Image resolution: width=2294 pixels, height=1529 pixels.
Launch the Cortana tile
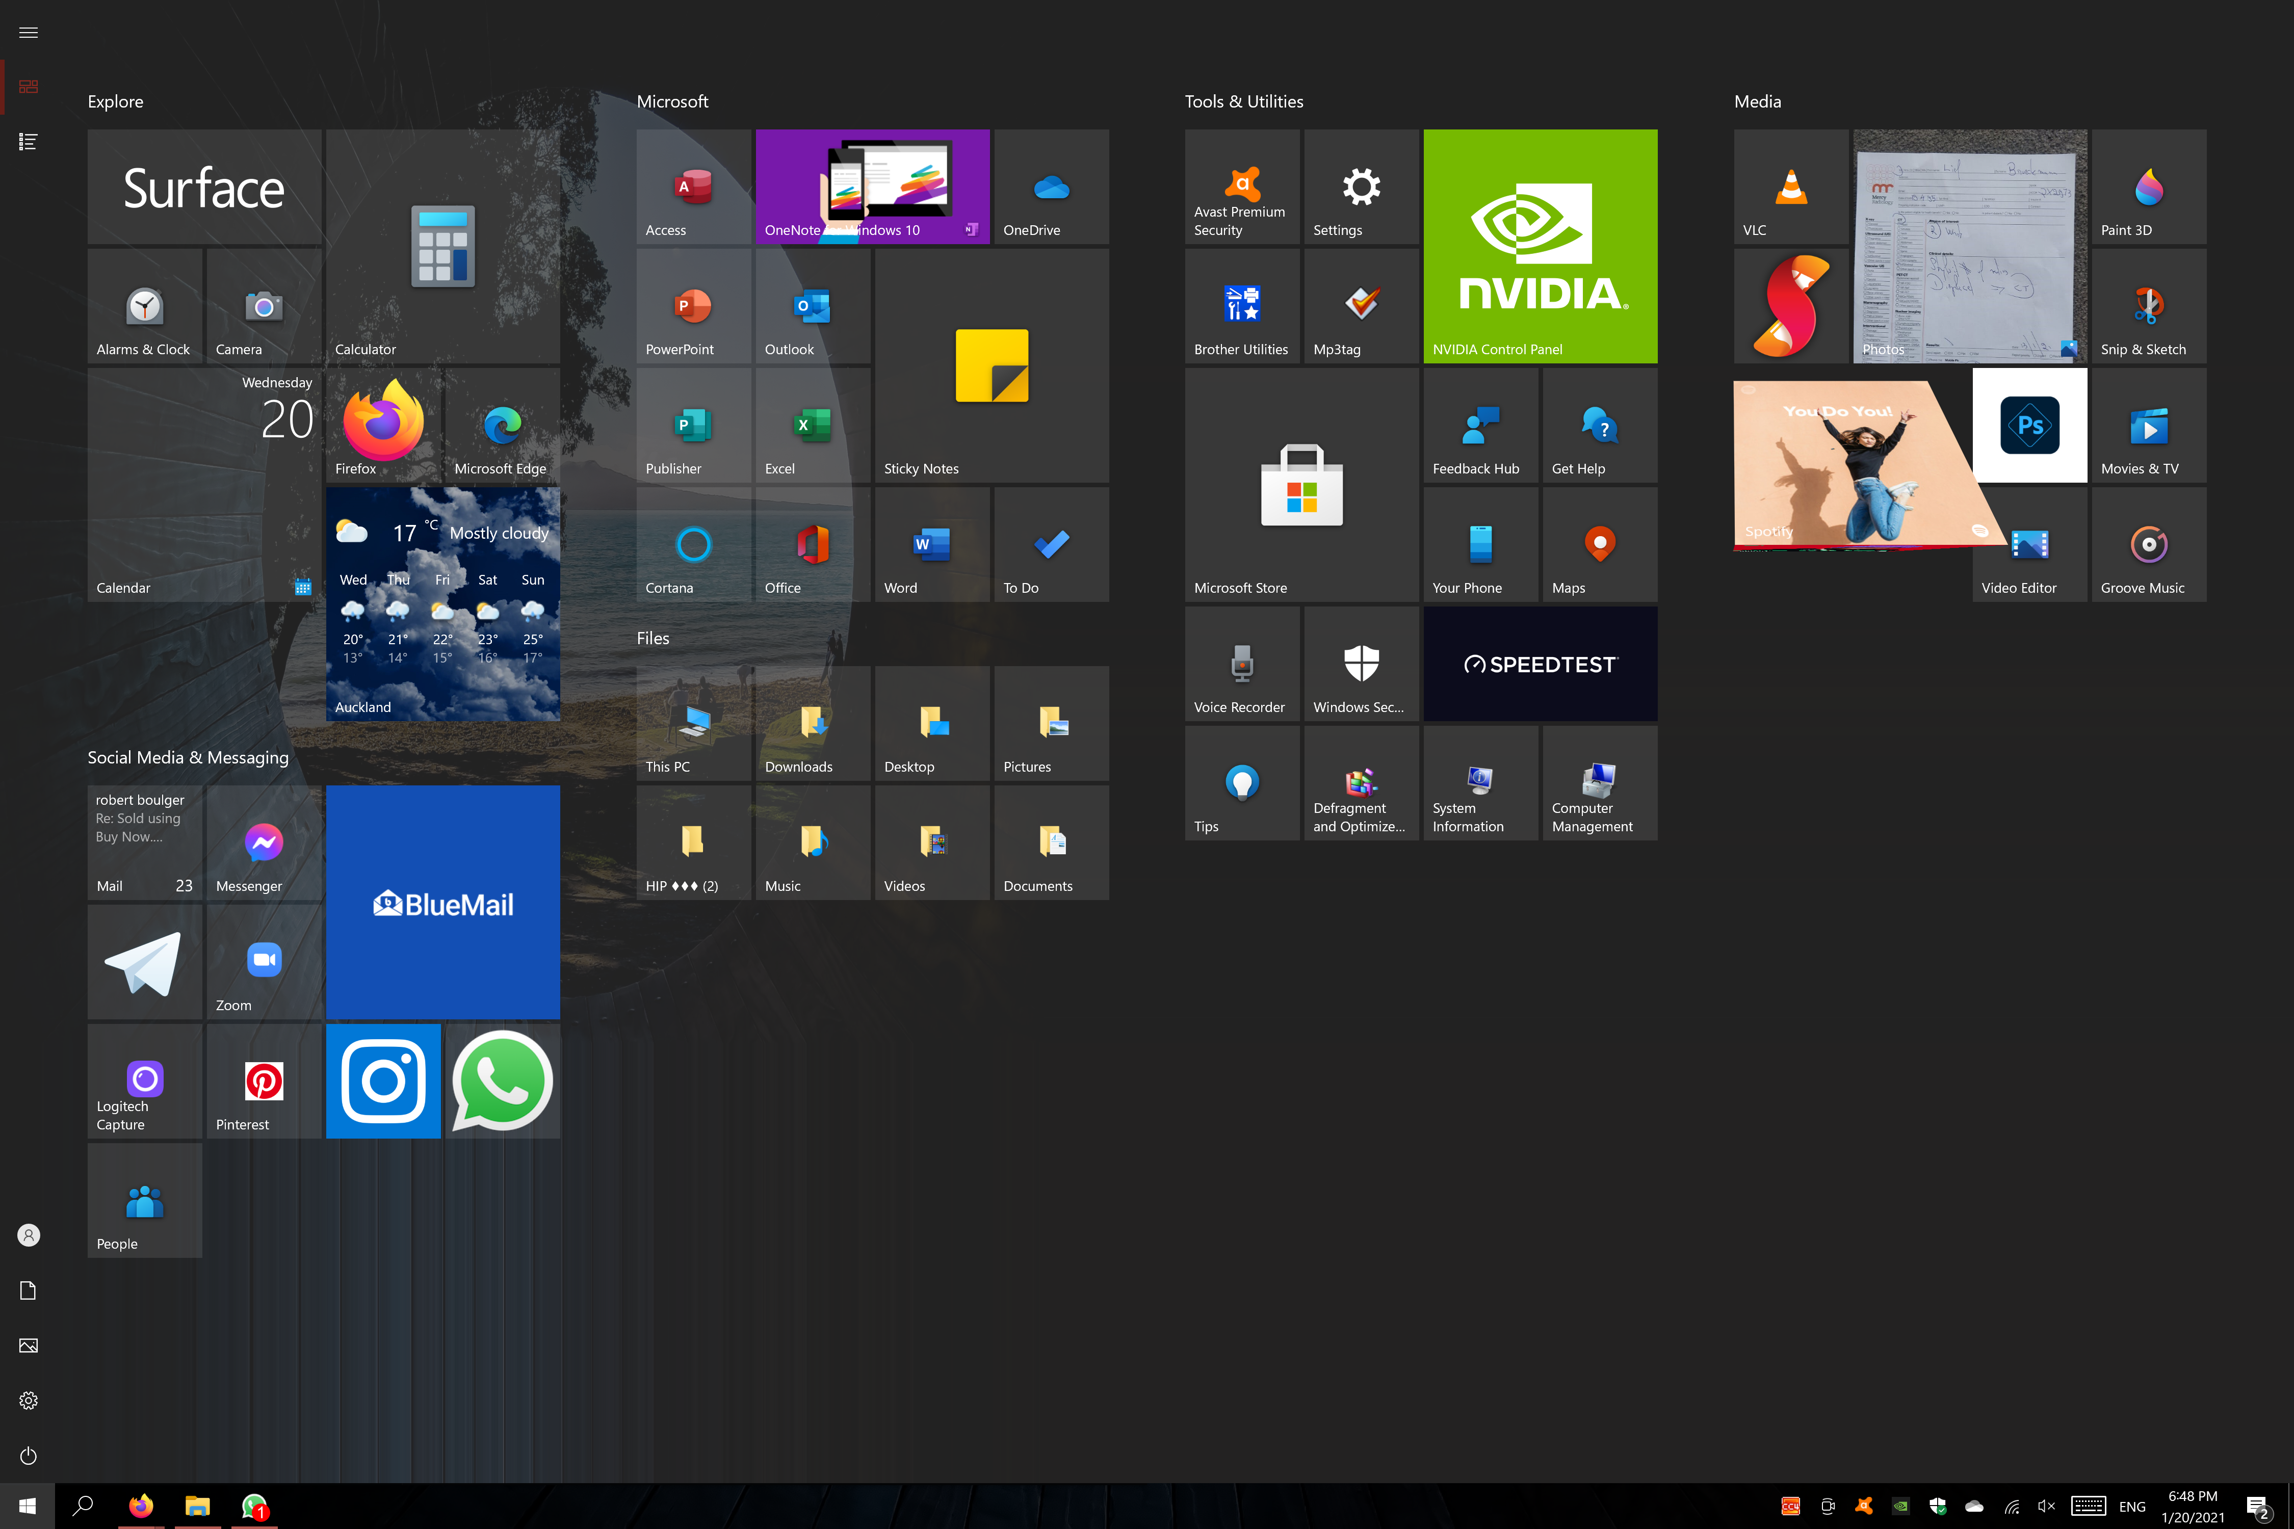click(693, 544)
